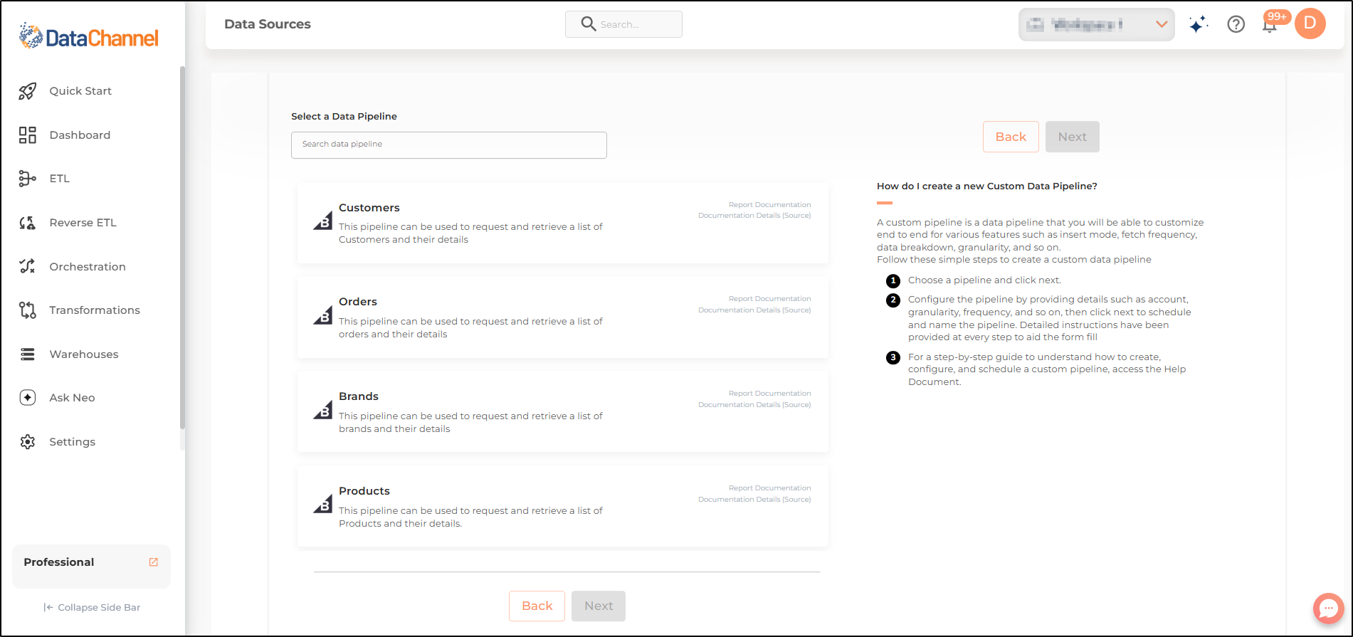Focus the Search data pipeline field
The width and height of the screenshot is (1353, 637).
coord(449,145)
